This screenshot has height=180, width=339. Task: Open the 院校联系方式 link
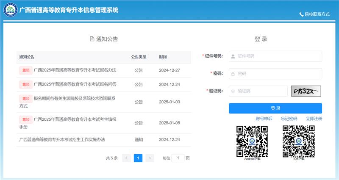click(x=317, y=14)
